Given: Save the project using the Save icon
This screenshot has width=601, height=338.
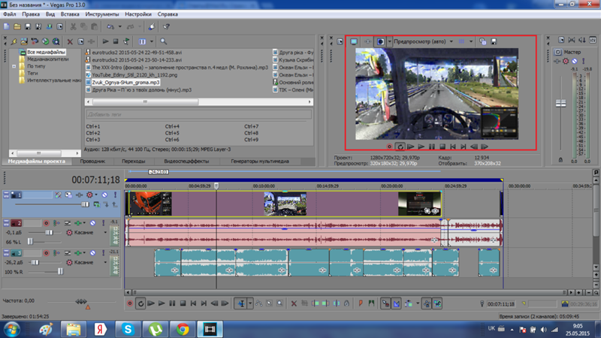Looking at the screenshot, I should point(28,27).
